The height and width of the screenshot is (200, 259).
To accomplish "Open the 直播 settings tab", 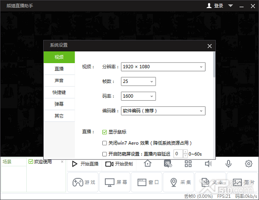I will [x=59, y=69].
